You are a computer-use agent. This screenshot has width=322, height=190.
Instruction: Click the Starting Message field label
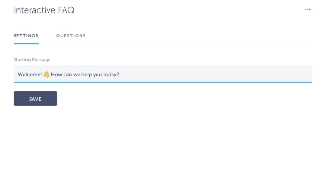[x=32, y=60]
